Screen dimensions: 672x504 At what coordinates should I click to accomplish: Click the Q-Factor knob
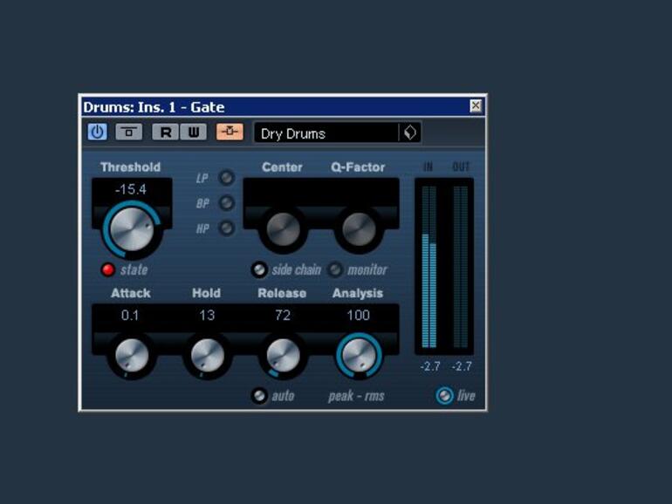pyautogui.click(x=359, y=229)
